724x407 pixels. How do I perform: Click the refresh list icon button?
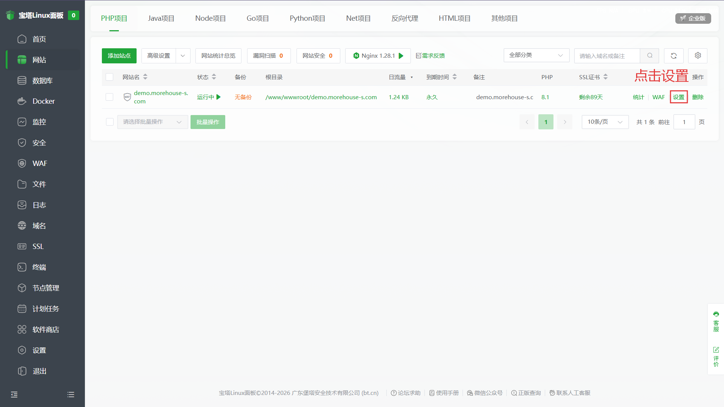673,56
